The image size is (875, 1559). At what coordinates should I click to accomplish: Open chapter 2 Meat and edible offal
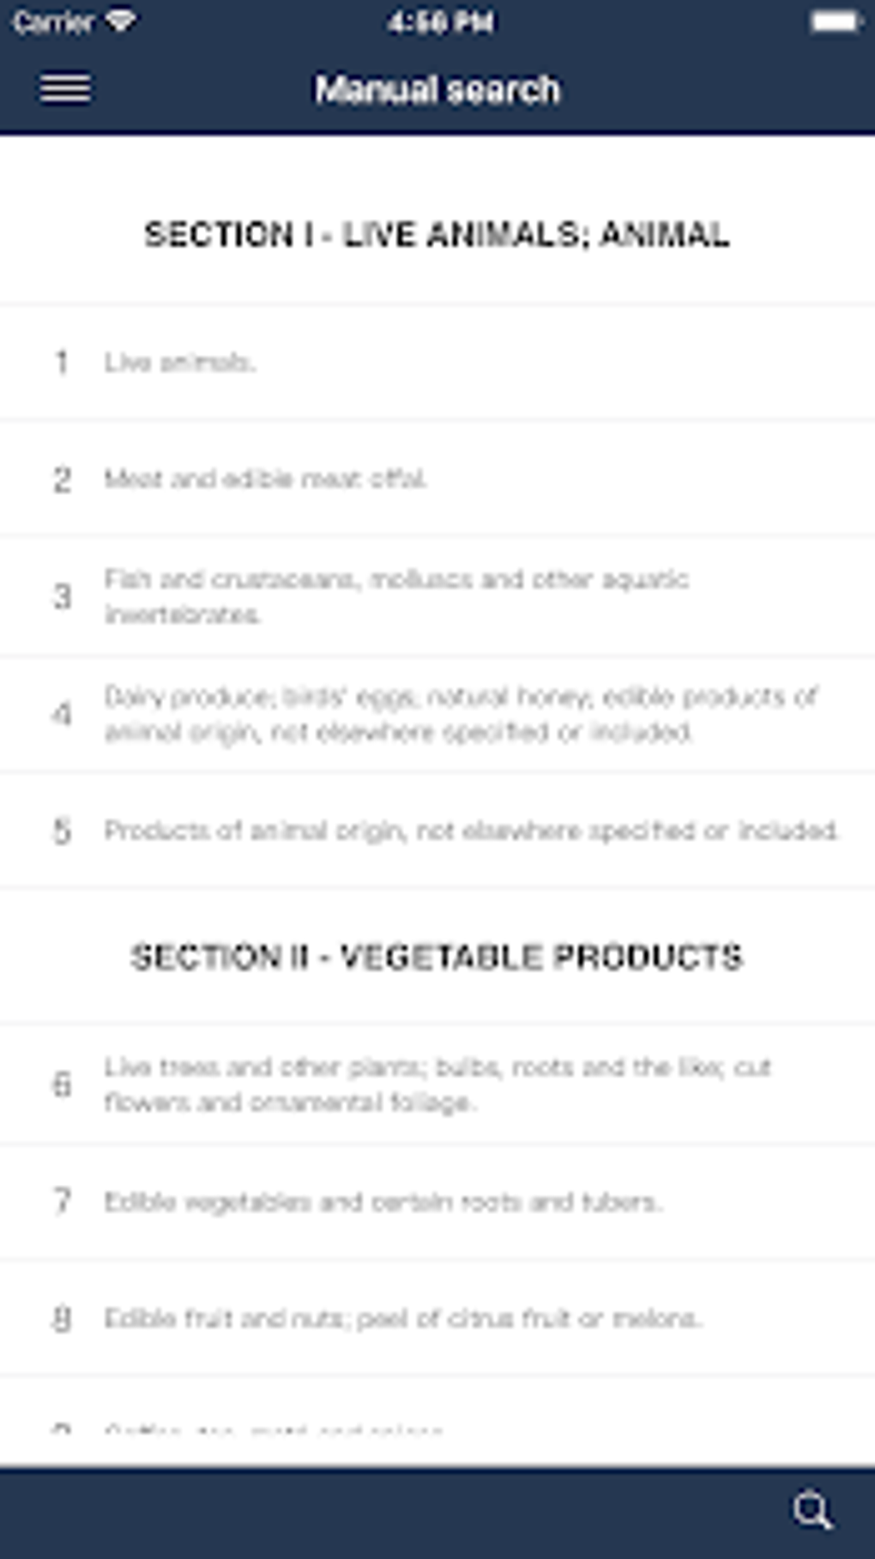pyautogui.click(x=437, y=479)
